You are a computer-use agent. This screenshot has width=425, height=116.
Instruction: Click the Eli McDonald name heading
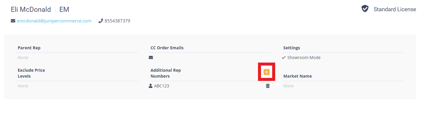[31, 9]
